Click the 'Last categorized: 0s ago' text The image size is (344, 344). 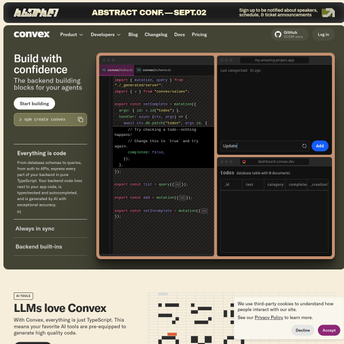tap(240, 71)
